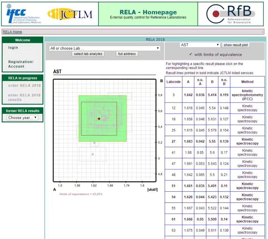Highlight result row for labcode 3

214,95
